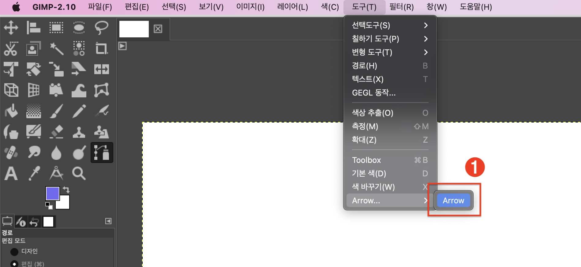Screen dimensions: 581x267
Task: Click GEGL 동작... menu entry
Action: tap(390, 92)
